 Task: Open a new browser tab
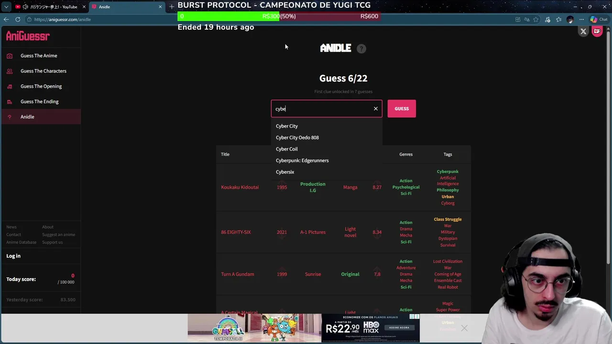click(x=172, y=7)
